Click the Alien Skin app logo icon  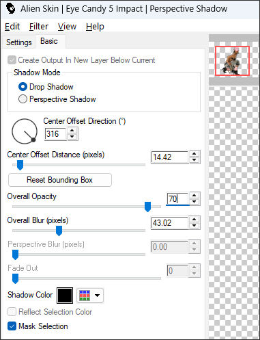coord(10,9)
